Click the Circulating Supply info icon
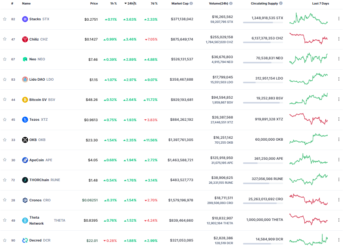Image resolution: width=346 pixels, height=246 pixels. (281, 3)
